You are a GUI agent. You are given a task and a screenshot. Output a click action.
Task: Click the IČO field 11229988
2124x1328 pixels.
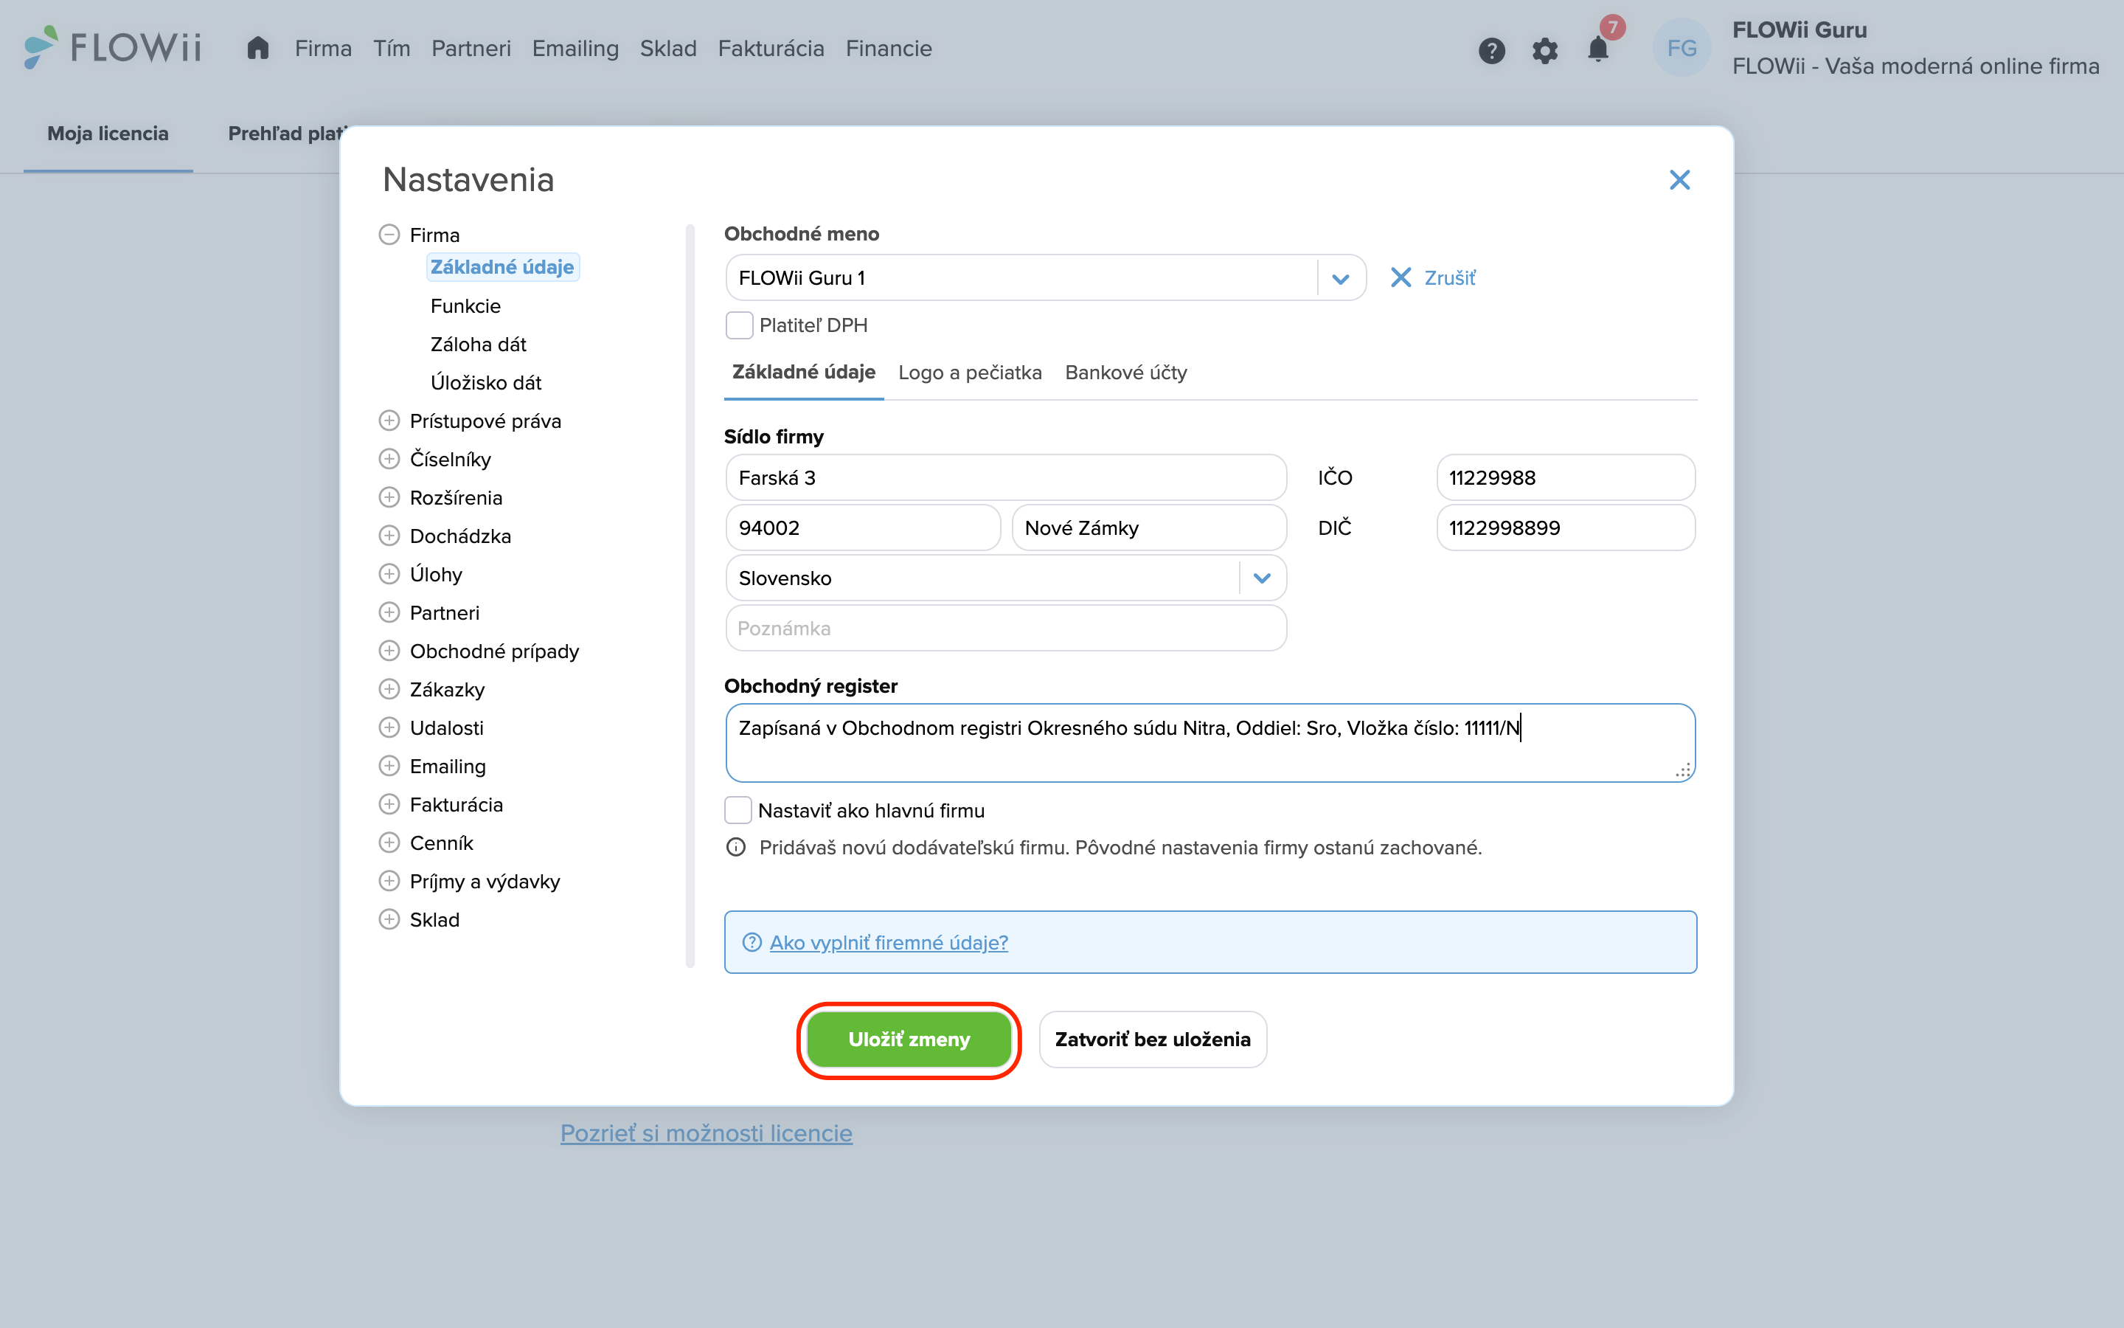click(1565, 478)
